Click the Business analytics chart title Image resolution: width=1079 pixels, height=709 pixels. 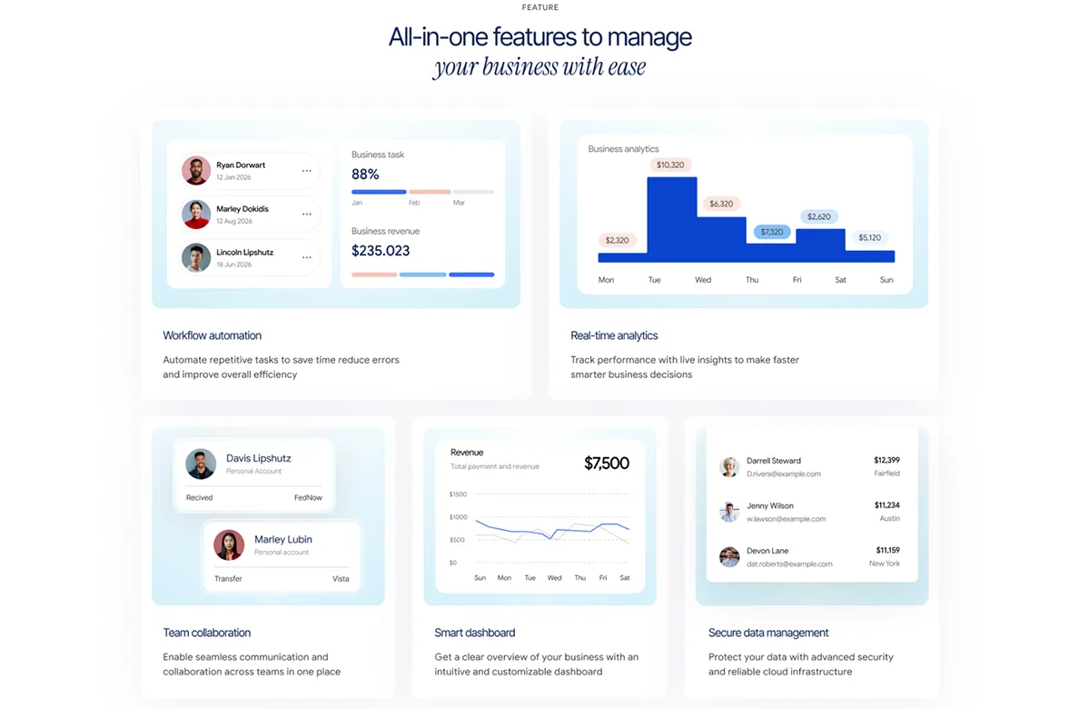pos(623,149)
